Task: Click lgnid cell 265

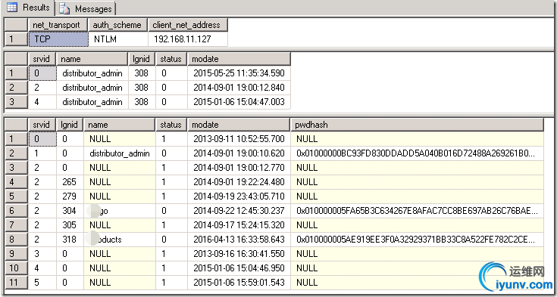Action: point(70,182)
